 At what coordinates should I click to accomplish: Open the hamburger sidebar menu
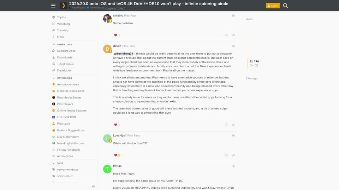53,6
